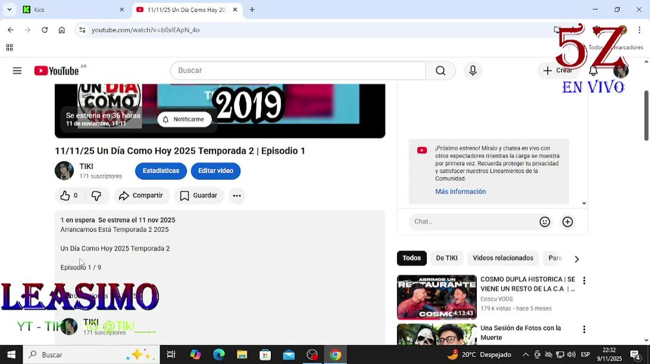Select Videos relacionados filter chip
The height and width of the screenshot is (364, 650).
(503, 258)
